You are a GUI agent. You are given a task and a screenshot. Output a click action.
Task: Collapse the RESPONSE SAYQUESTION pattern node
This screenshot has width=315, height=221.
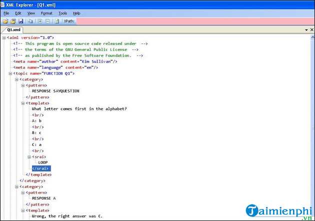(x=23, y=85)
